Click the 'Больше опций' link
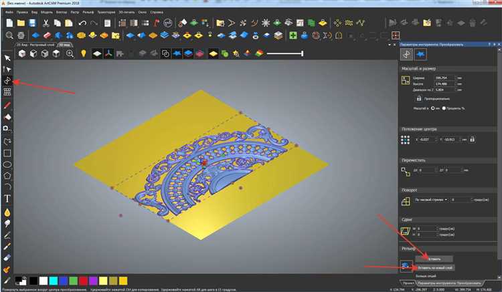502x292 pixels. [426, 276]
